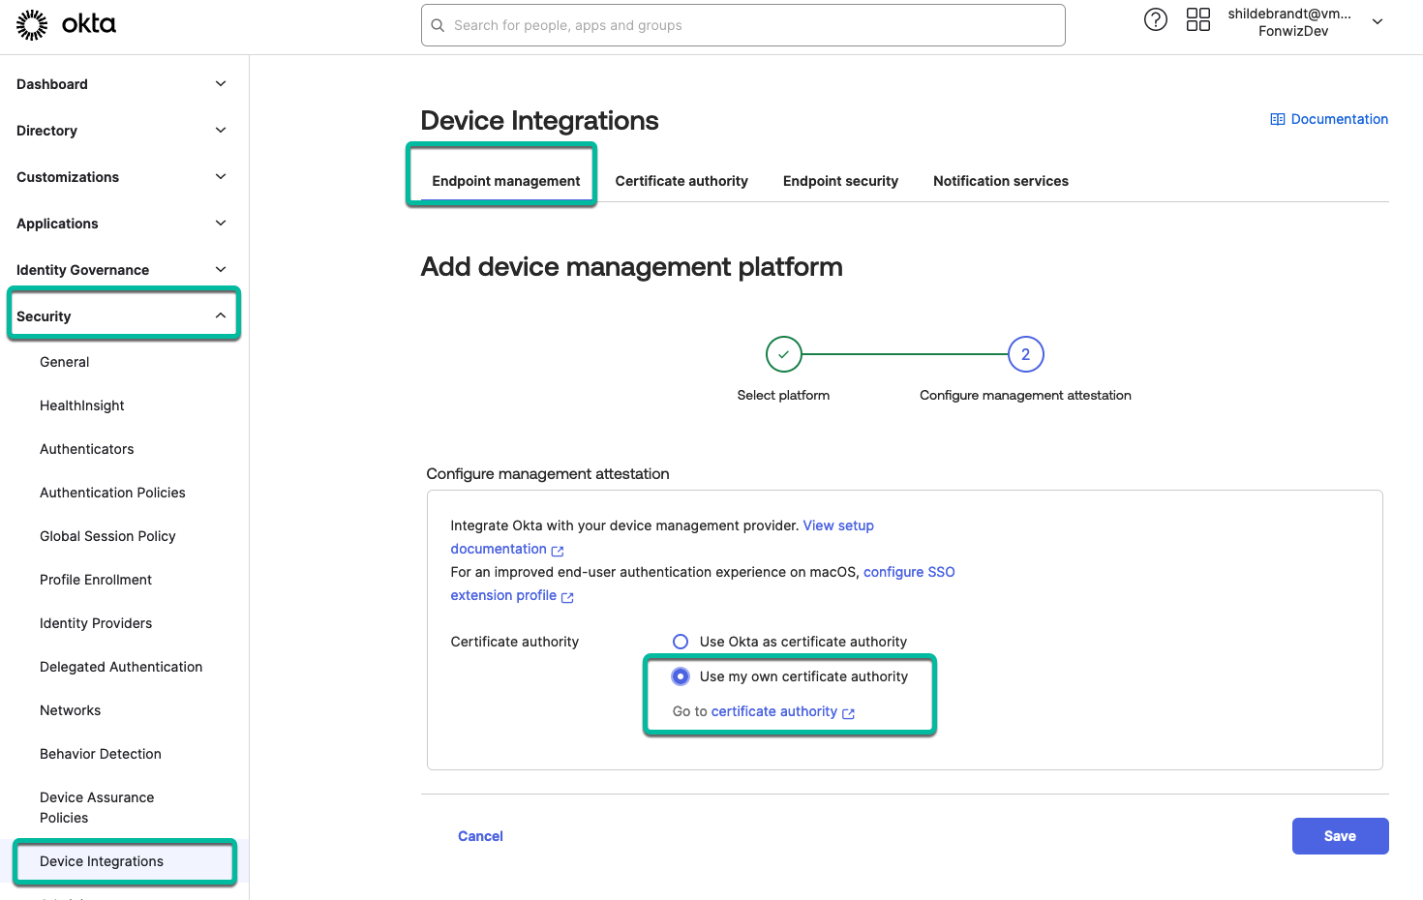Select Use Okta as certificate authority

click(681, 641)
